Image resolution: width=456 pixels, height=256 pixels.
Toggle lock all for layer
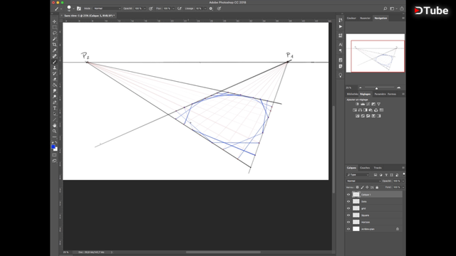377,188
